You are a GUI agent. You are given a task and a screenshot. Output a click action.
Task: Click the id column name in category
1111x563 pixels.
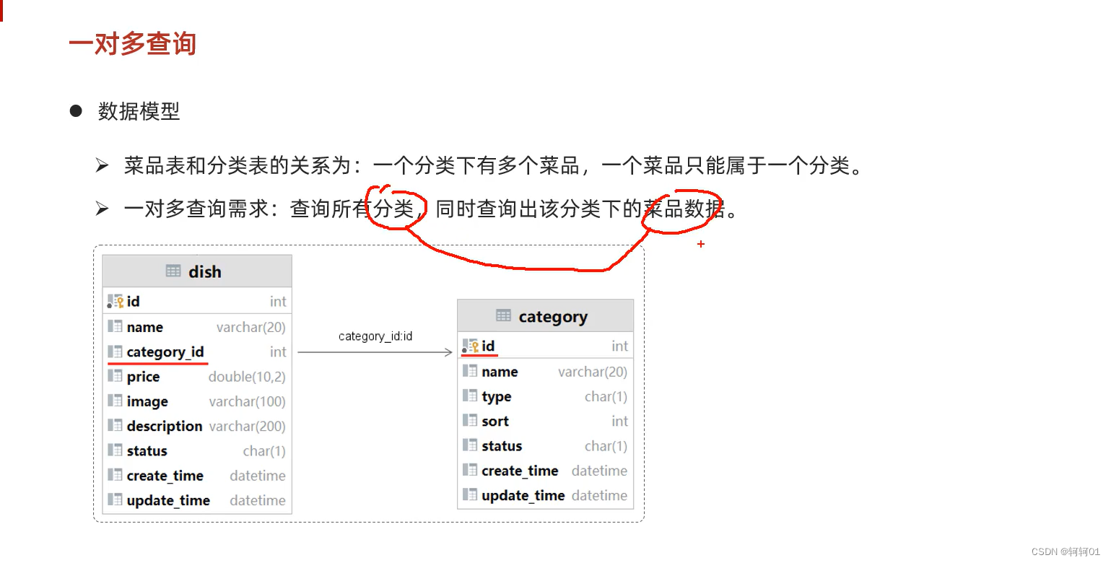[489, 346]
